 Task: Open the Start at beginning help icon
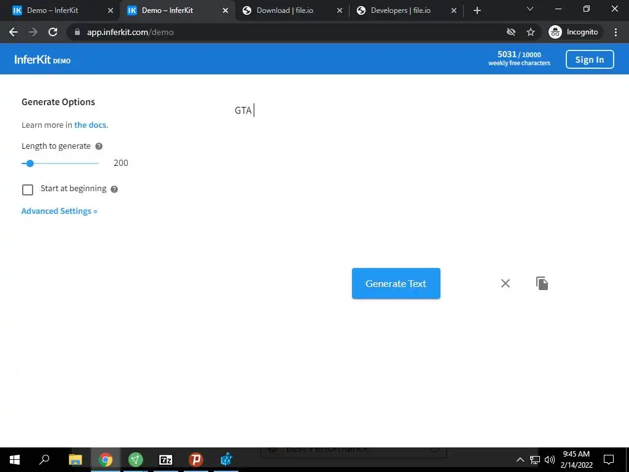[x=114, y=189]
